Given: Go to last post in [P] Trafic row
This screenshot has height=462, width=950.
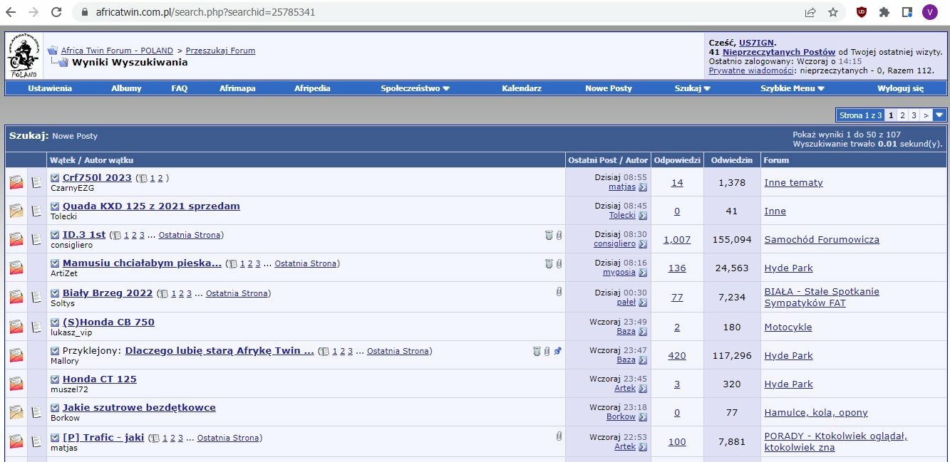Looking at the screenshot, I should 643,447.
